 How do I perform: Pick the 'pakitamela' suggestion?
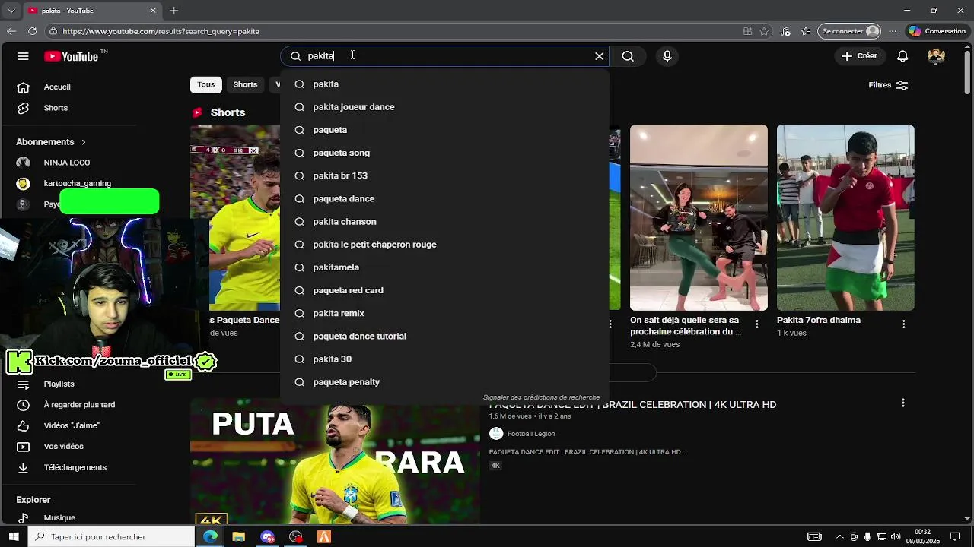coord(444,267)
